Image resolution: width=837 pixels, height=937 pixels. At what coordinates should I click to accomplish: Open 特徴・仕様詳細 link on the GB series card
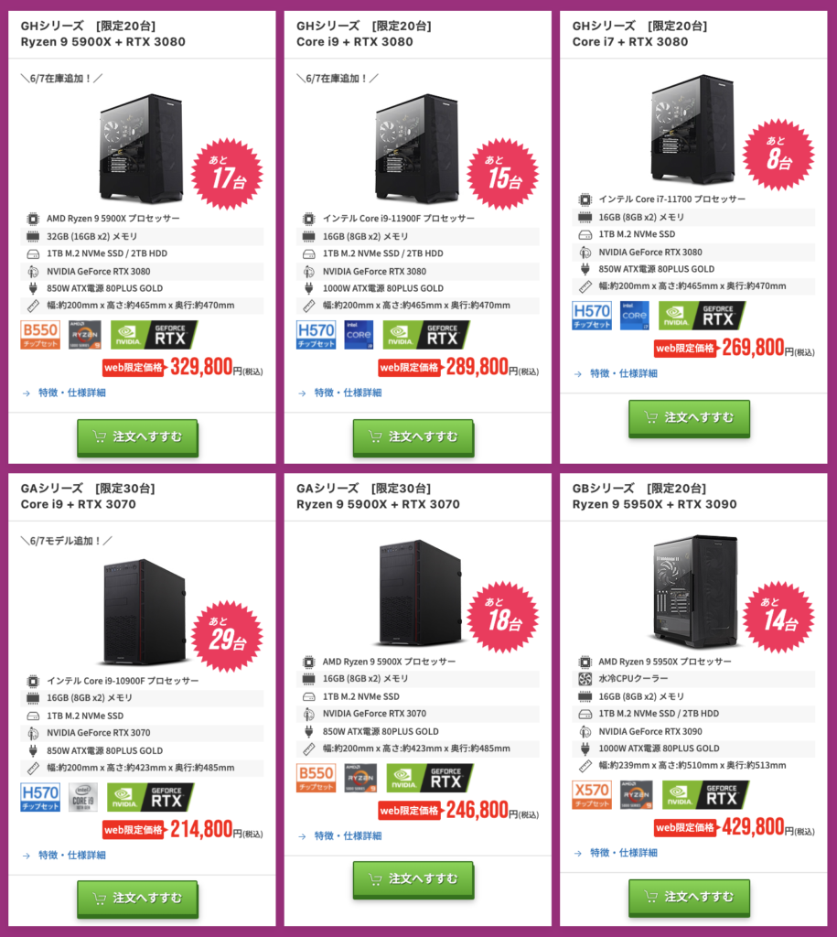point(624,853)
